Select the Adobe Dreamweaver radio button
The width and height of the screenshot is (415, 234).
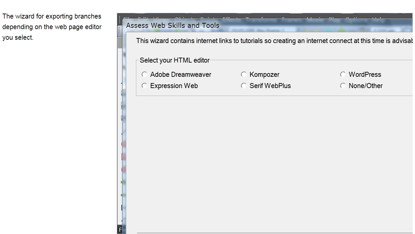tap(144, 74)
